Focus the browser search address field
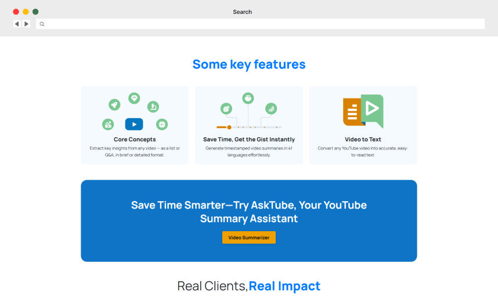Viewport: 498px width, 299px height. coord(261,24)
